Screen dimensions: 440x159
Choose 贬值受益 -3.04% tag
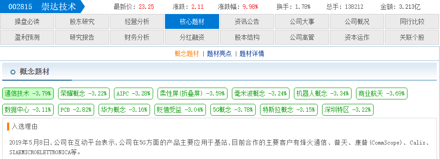point(180,110)
